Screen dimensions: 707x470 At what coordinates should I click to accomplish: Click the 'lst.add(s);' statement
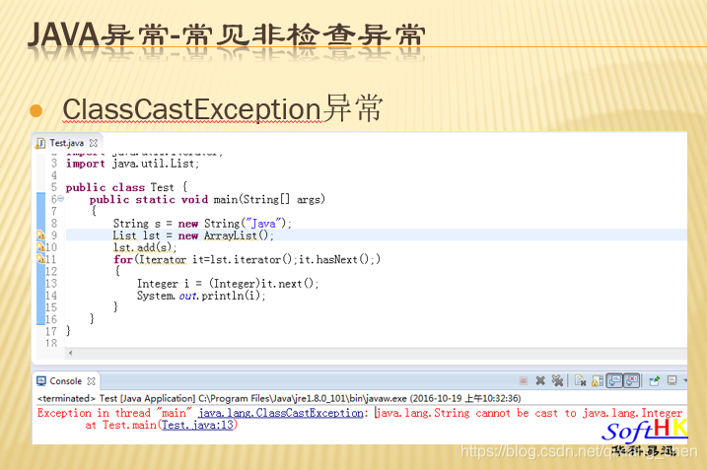tap(145, 247)
